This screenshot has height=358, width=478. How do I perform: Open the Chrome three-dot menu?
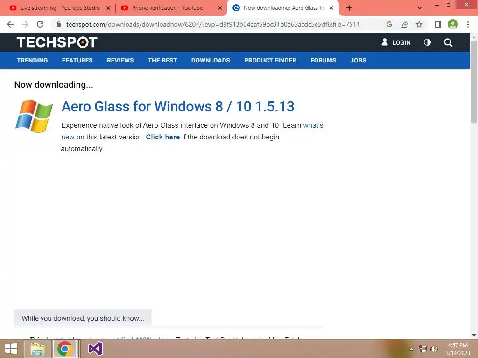coord(468,24)
